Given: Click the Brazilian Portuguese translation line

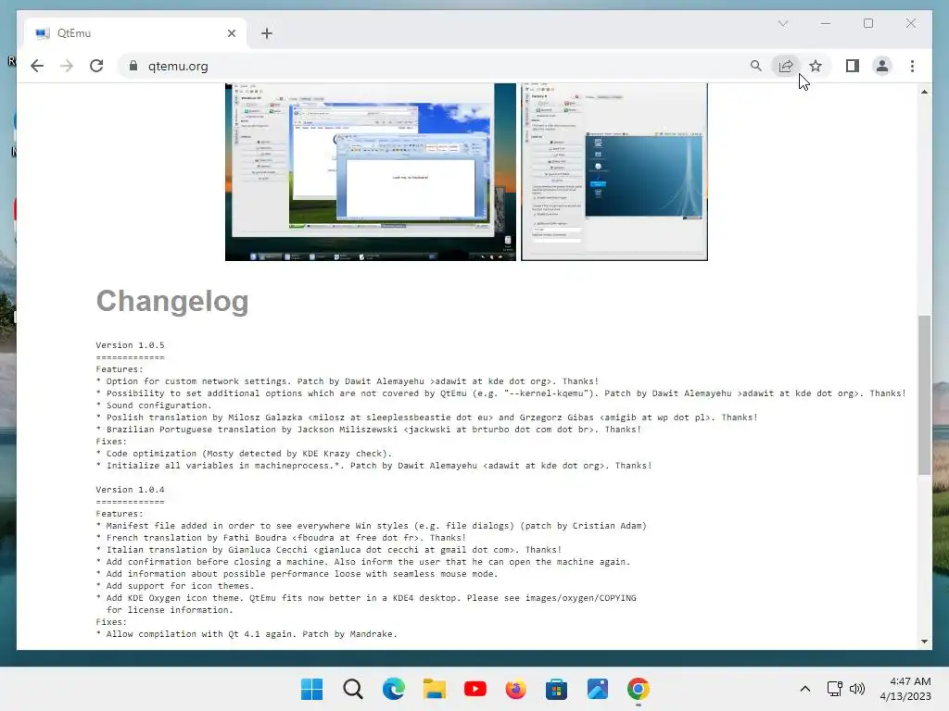Looking at the screenshot, I should 369,430.
